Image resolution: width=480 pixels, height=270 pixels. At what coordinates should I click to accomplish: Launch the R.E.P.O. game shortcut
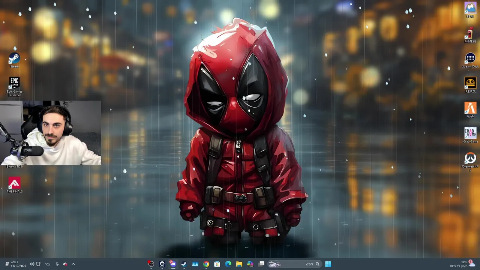point(470,85)
